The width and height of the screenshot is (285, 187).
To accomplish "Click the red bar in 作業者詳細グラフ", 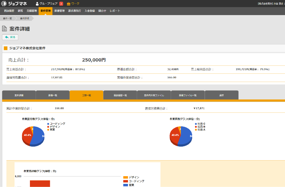I will tap(40, 184).
